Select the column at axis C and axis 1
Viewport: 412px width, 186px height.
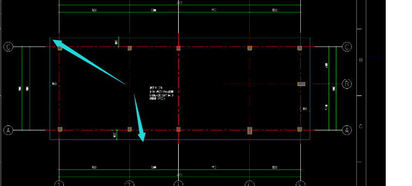point(60,48)
